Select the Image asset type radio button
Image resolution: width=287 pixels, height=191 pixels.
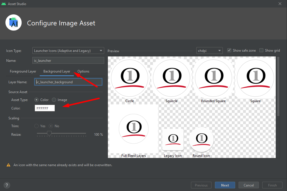click(x=54, y=100)
